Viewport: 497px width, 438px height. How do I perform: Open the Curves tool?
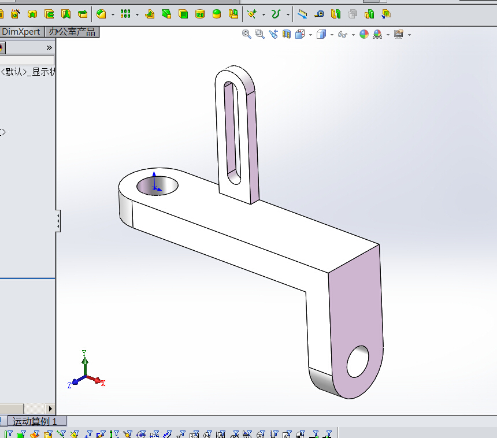tap(276, 14)
